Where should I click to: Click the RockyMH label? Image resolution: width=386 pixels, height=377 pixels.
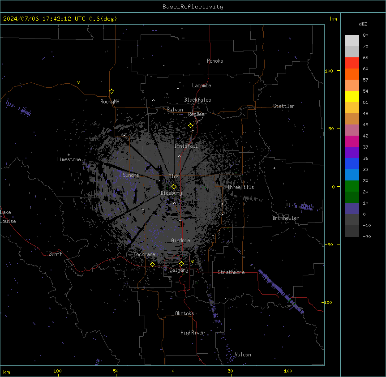click(110, 102)
